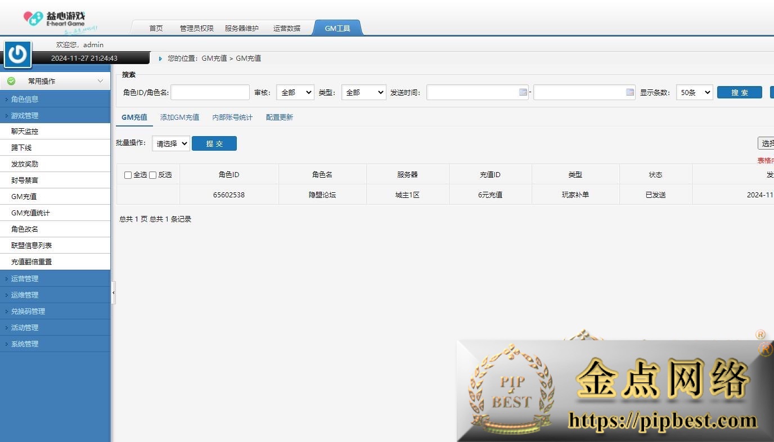Open the 管理员权限 top tab
Screen dimensions: 774x442
click(x=196, y=28)
